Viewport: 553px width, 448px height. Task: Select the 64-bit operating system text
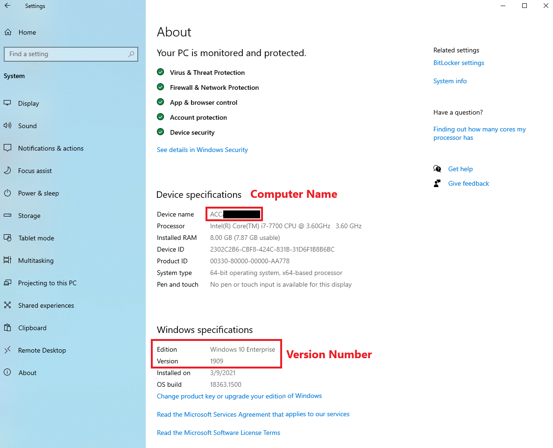(x=276, y=273)
